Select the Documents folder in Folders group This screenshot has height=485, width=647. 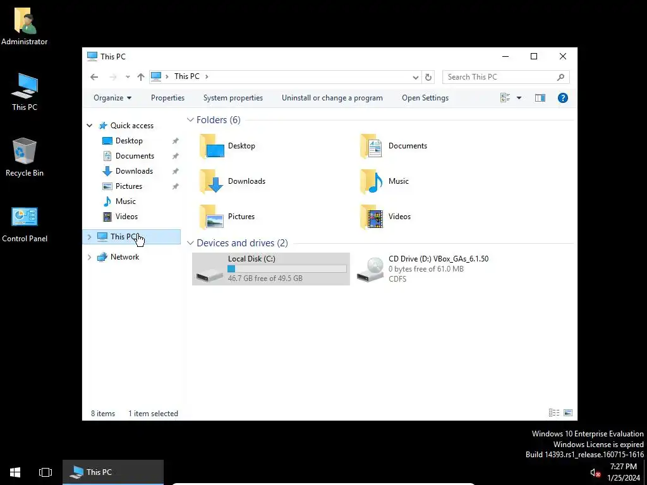(393, 146)
